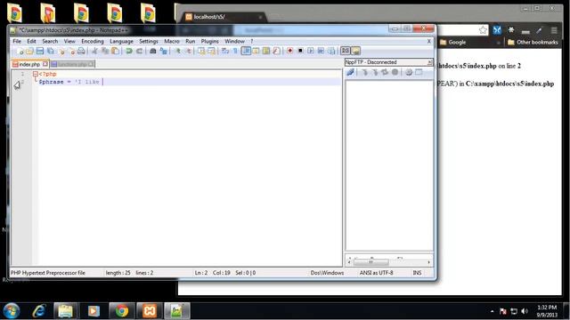570x320 pixels.
Task: Select the localhost/s5/ Chrome tab
Action: tap(223, 17)
